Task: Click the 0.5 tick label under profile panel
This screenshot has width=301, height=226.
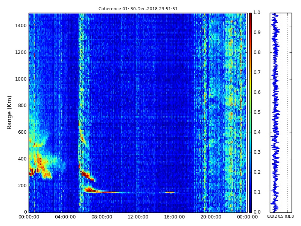Action: click(x=281, y=216)
